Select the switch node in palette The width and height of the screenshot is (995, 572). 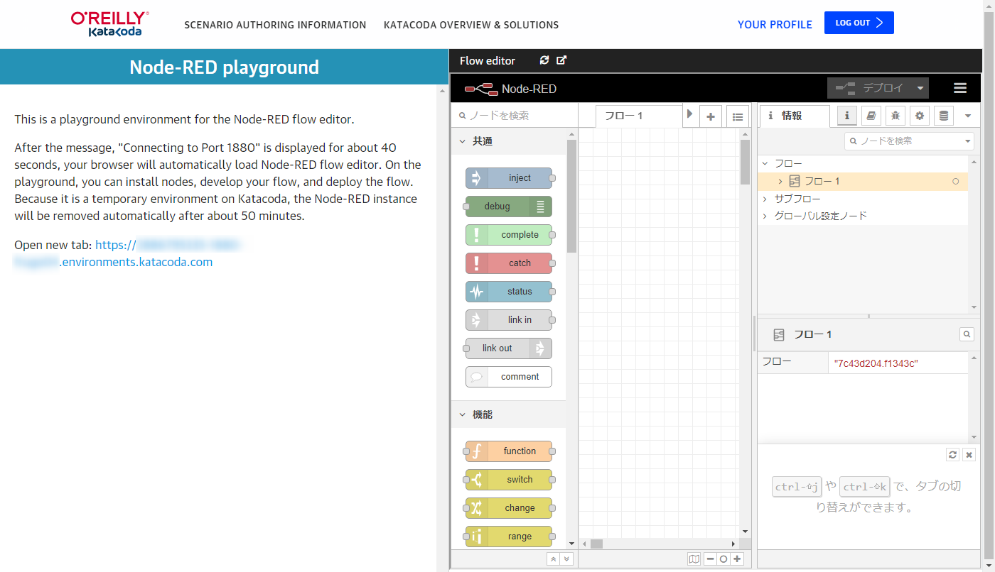click(509, 480)
